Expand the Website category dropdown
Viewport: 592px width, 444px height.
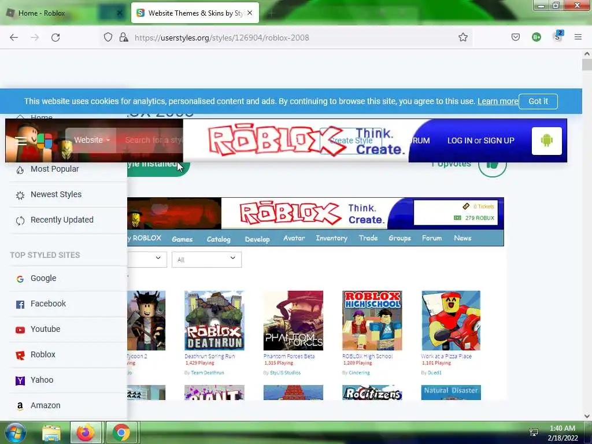coord(92,140)
